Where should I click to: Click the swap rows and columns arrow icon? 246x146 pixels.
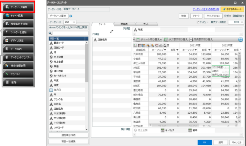pos(112,31)
